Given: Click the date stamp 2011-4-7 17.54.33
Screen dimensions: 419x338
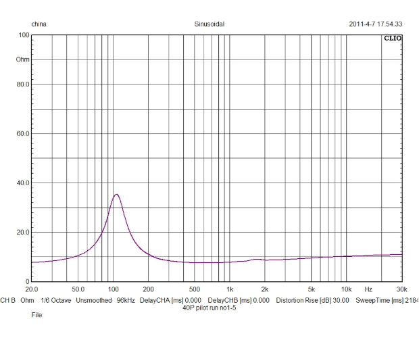Looking at the screenshot, I should point(376,24).
